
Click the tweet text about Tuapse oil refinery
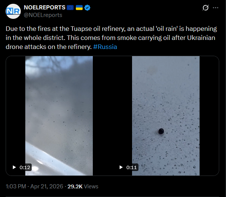[111, 38]
